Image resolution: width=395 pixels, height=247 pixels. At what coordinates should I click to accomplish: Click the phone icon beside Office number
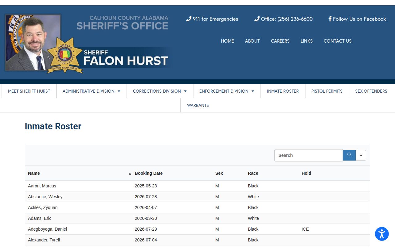coord(257,19)
